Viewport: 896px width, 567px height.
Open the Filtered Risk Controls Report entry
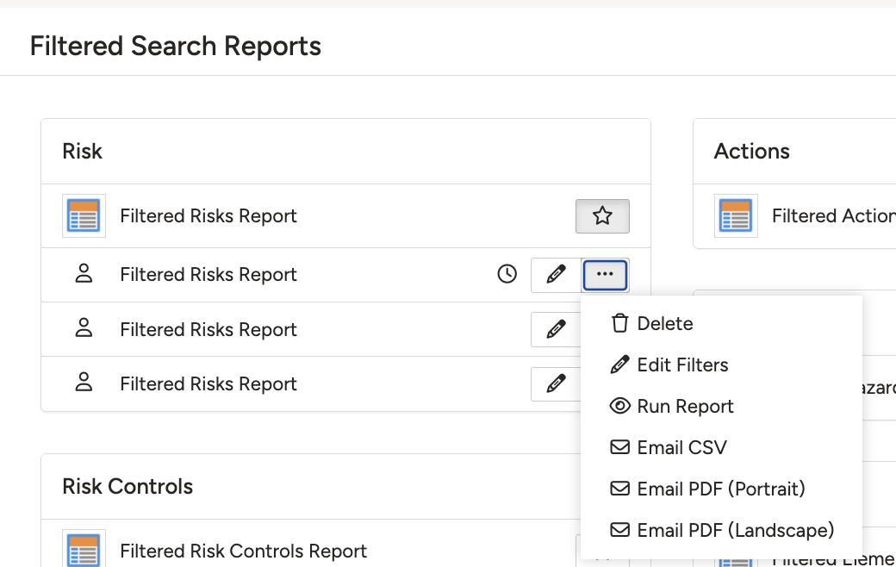(x=244, y=551)
